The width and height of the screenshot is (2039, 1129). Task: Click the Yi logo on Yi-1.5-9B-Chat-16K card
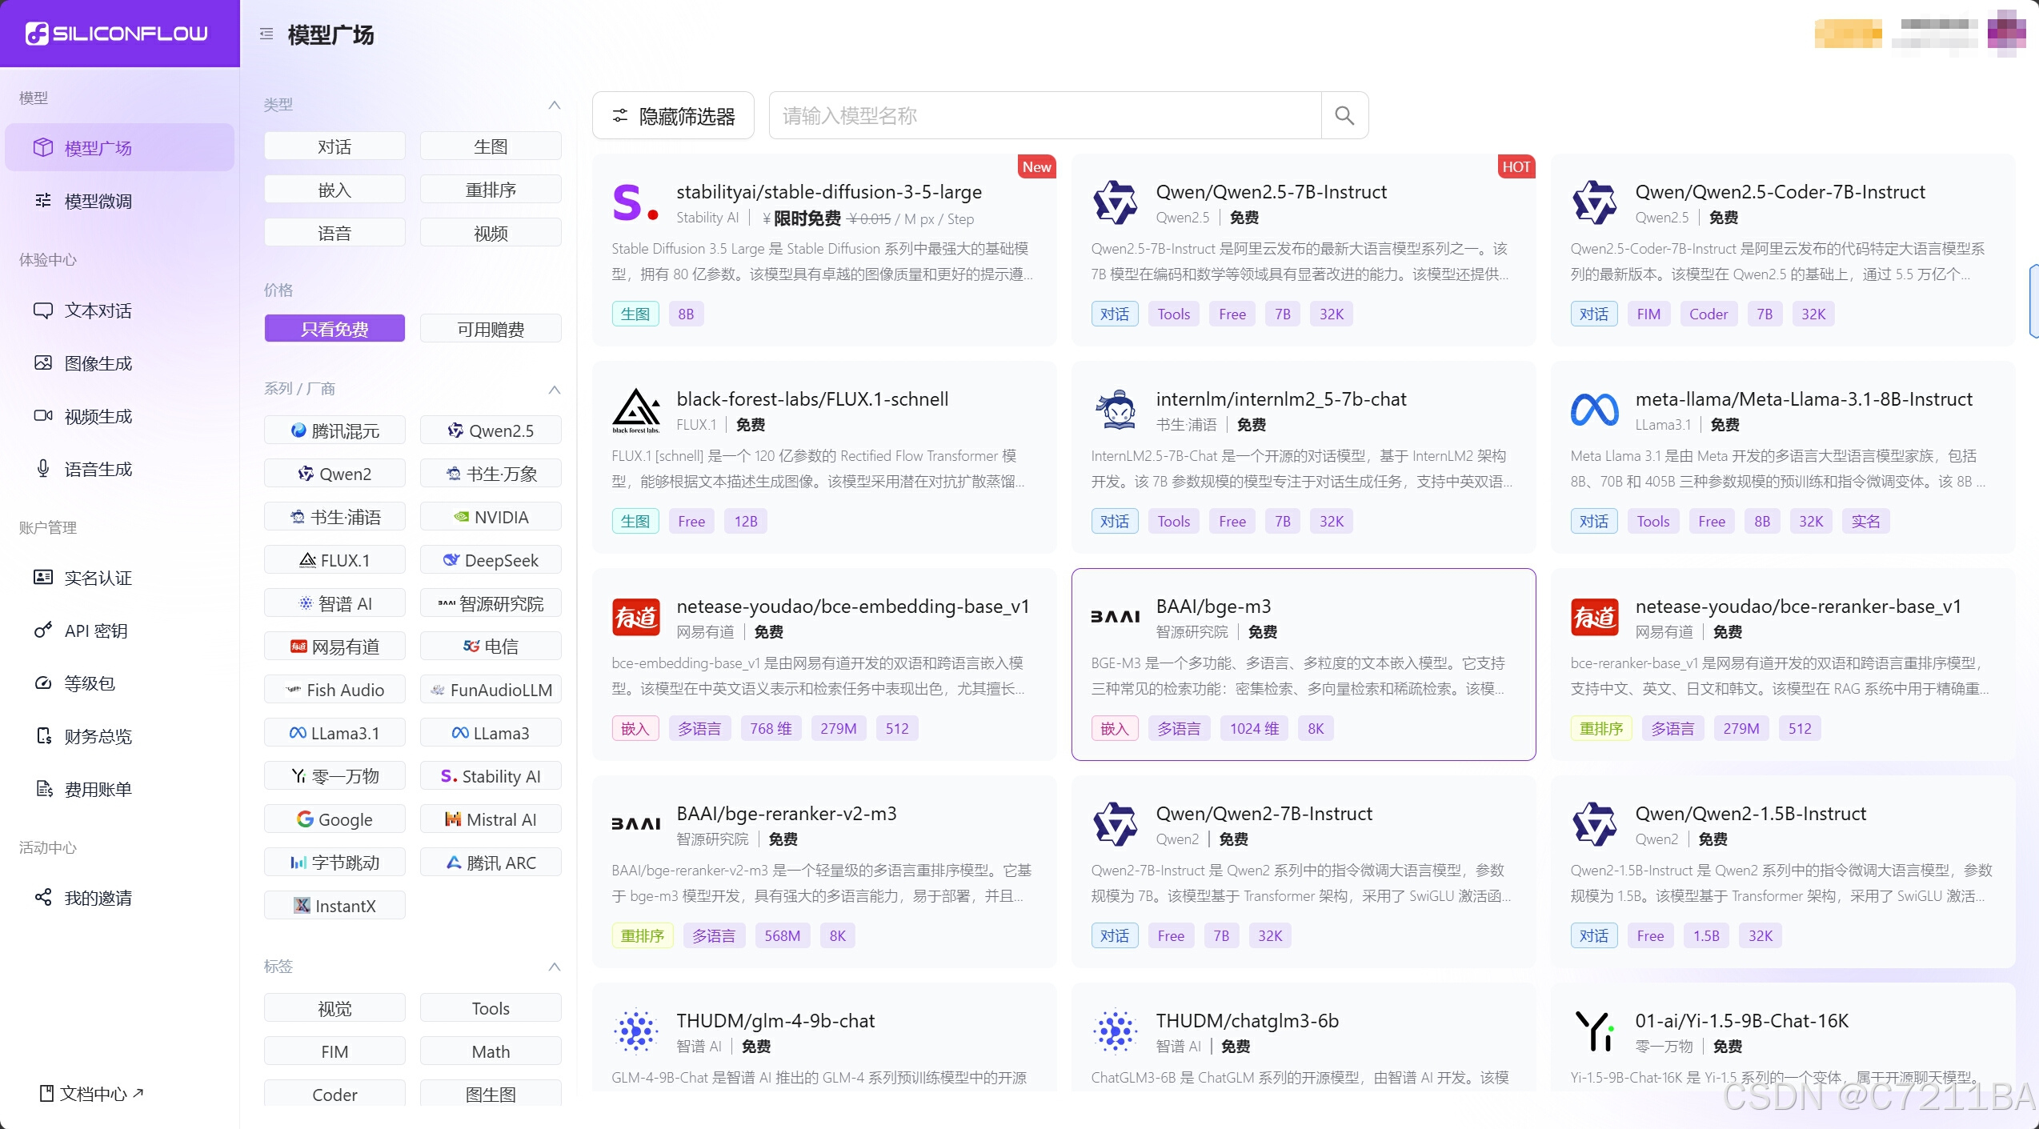point(1594,1031)
